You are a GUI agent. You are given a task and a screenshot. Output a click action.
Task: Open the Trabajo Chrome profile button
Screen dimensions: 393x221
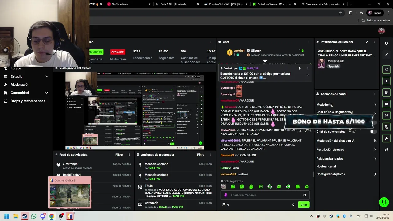tap(375, 13)
